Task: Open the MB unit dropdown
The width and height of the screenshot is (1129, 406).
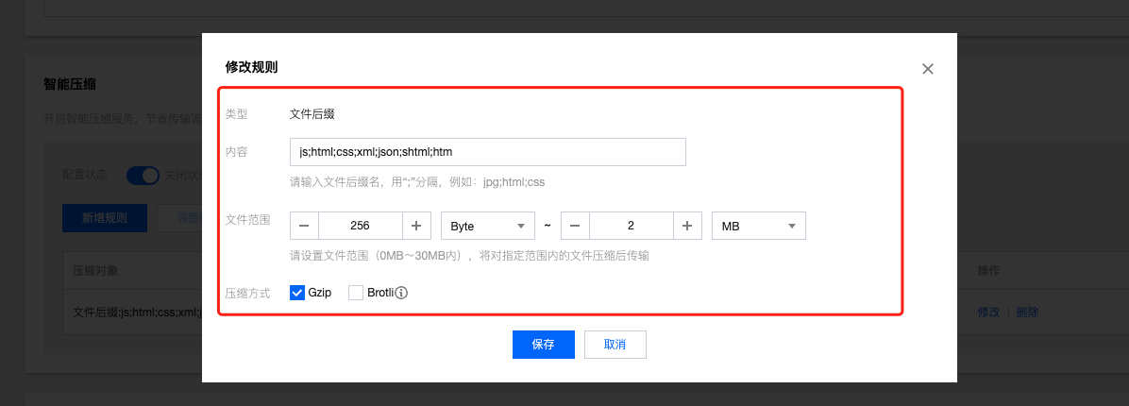Action: (x=758, y=227)
